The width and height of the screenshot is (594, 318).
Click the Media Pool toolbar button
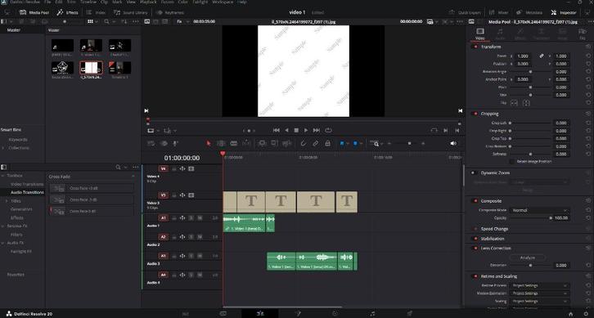pyautogui.click(x=34, y=12)
